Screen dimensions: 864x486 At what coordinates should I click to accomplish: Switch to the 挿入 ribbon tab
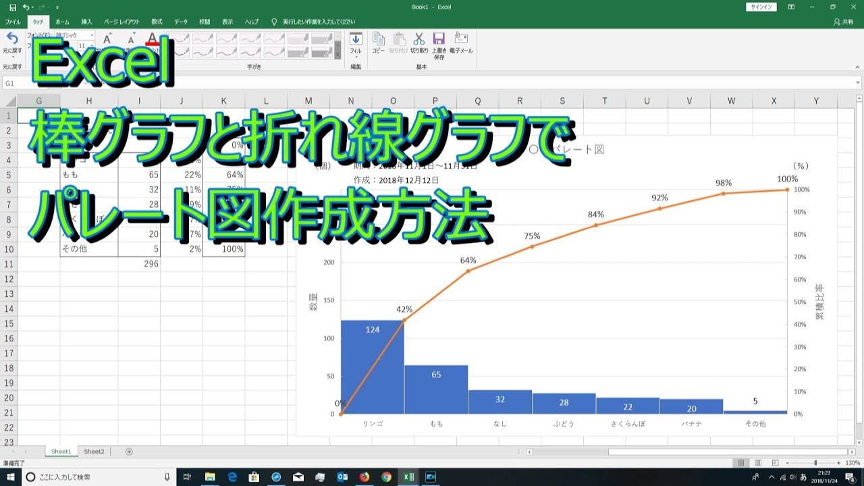click(x=86, y=22)
